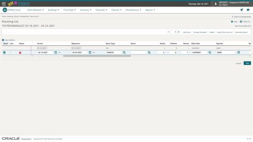
Task: Click the Save button
Action: click(x=247, y=63)
